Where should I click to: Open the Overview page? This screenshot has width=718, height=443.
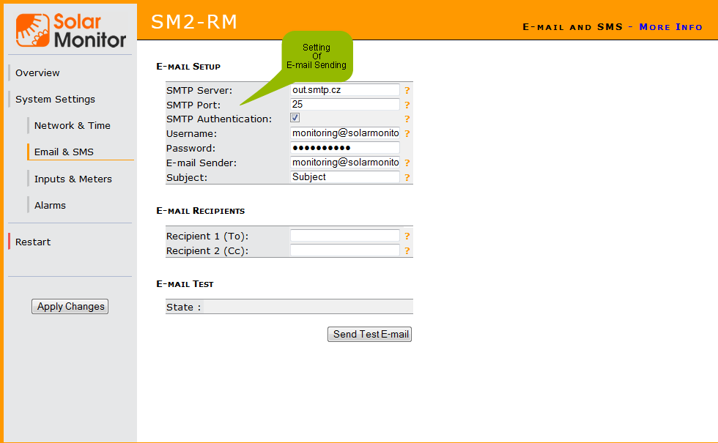click(x=37, y=73)
